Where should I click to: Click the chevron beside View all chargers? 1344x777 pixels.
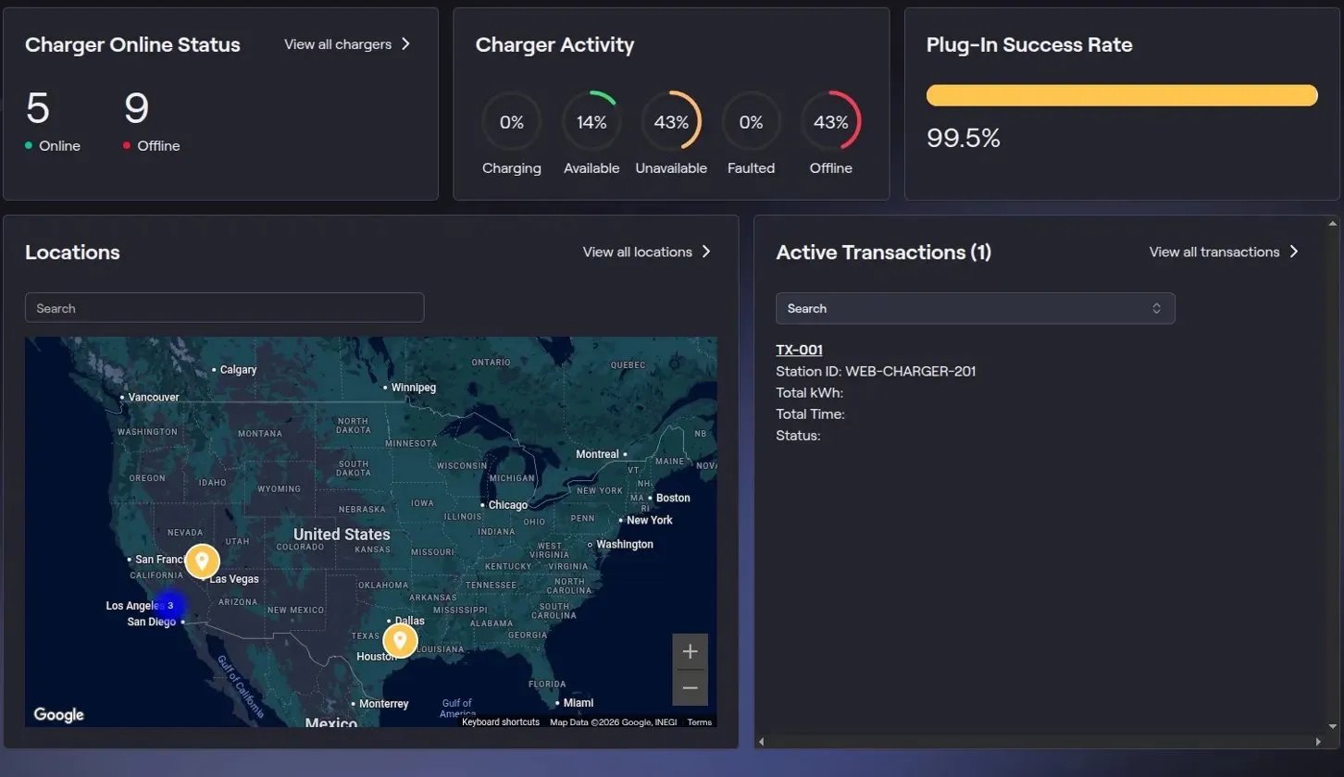[x=405, y=44]
